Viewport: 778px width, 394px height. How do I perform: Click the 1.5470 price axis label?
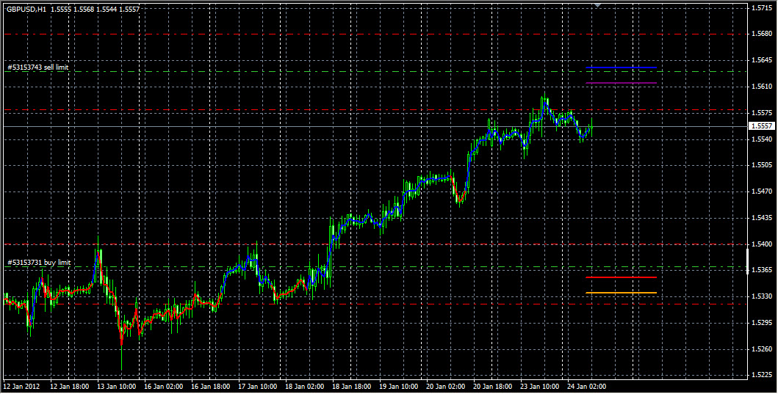pos(762,191)
